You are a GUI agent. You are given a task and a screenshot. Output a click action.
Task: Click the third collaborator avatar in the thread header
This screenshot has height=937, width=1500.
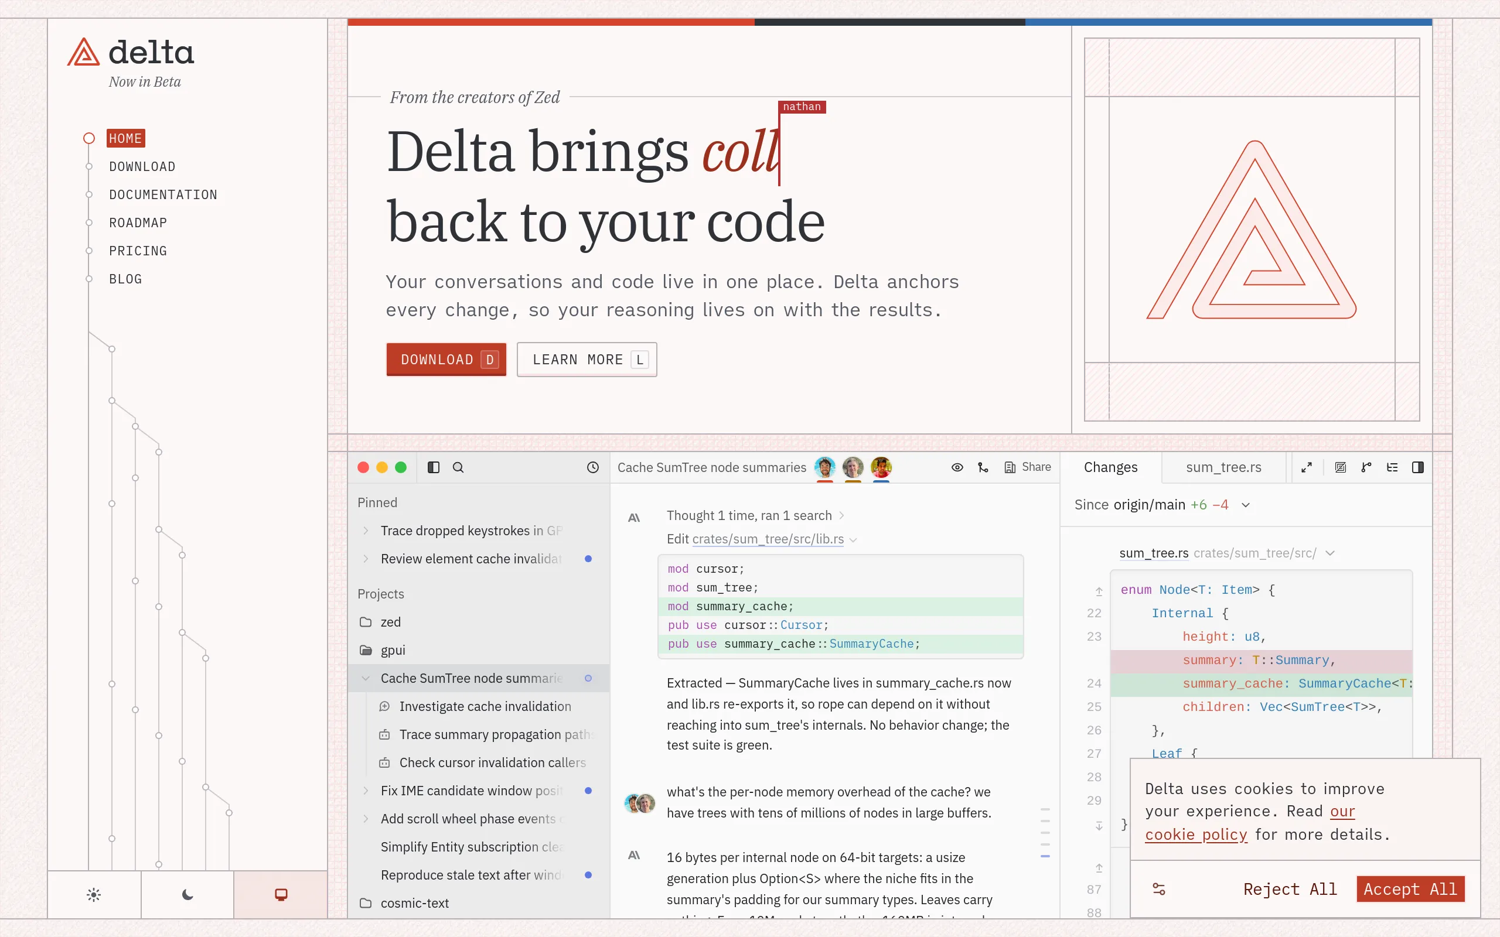pos(881,467)
